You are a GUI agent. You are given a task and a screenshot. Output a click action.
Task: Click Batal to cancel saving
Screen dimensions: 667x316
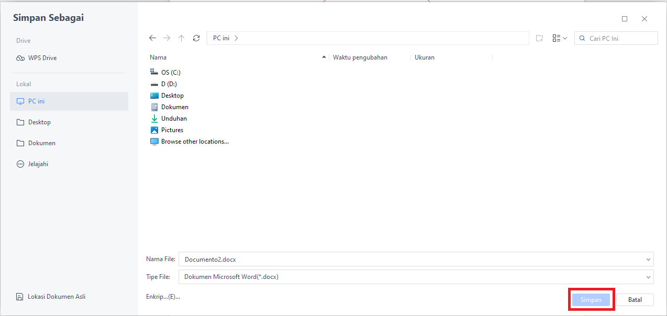click(634, 299)
